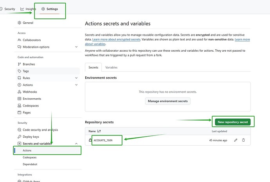This screenshot has height=182, width=270.
Task: Collapse Secrets and variables section
Action: coord(76,144)
